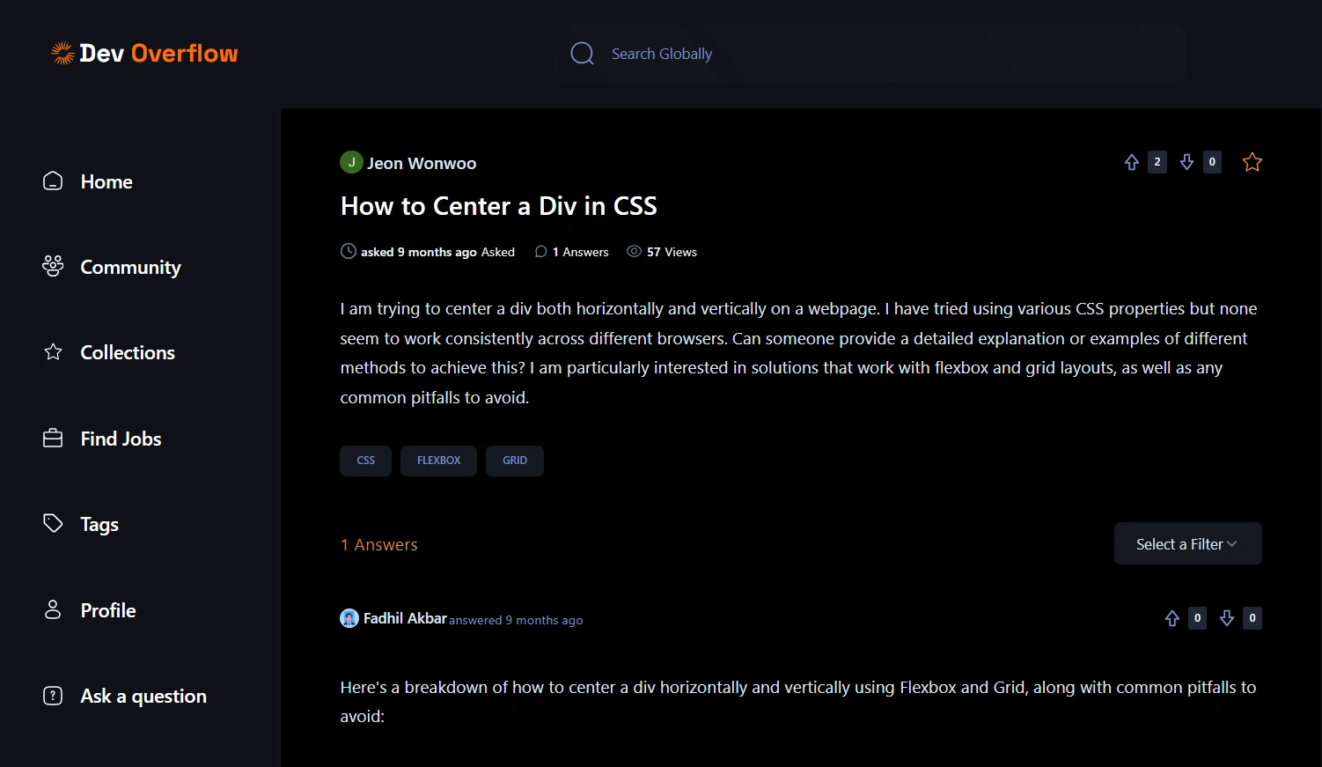Click the '57 Views' text
This screenshot has width=1322, height=767.
tap(672, 252)
